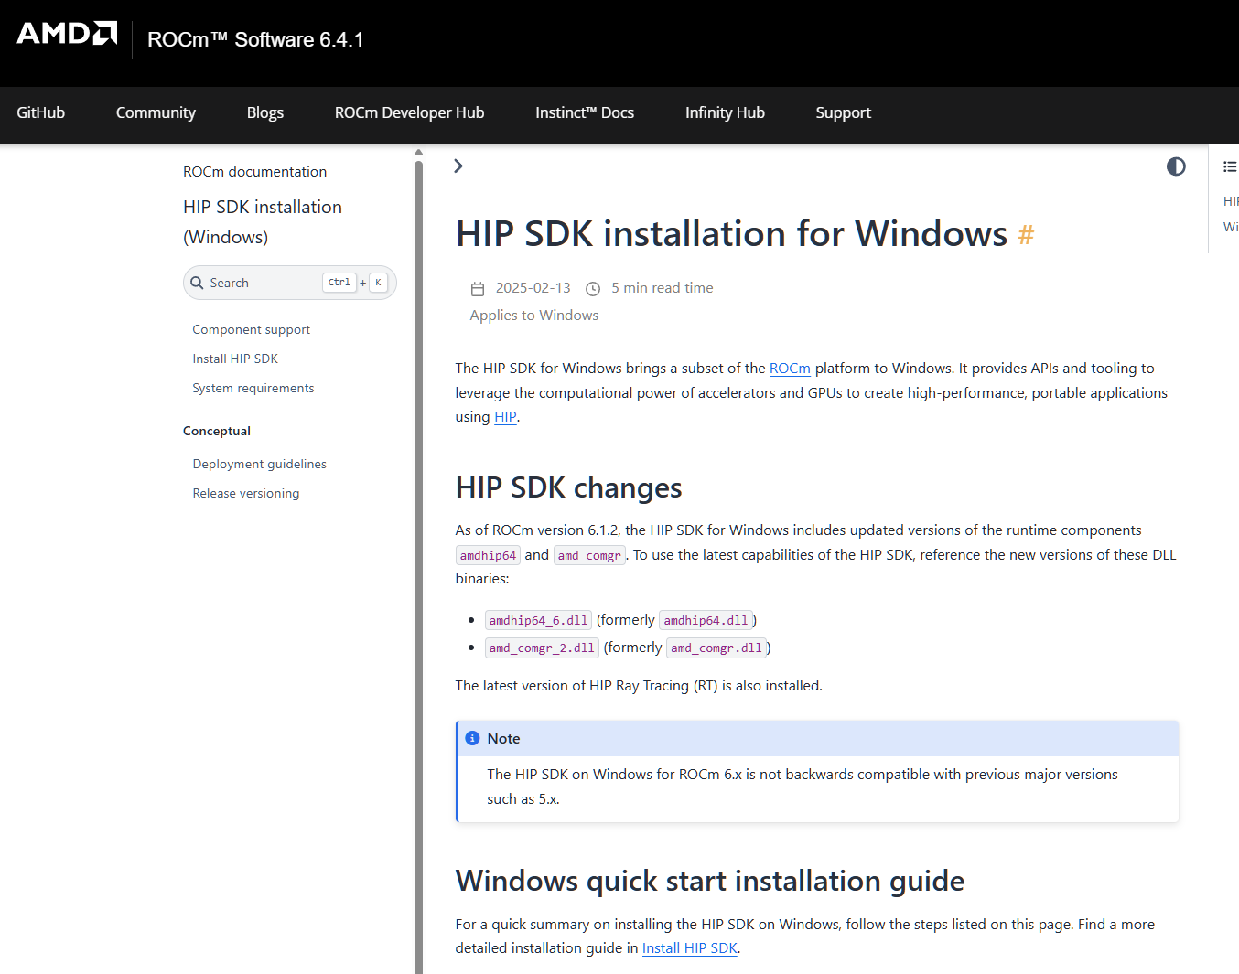This screenshot has height=974, width=1239.
Task: Open Release versioning in the sidebar
Action: (245, 493)
